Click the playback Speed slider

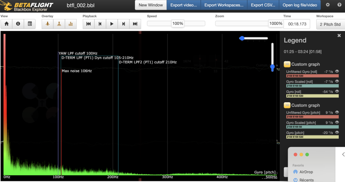click(176, 23)
